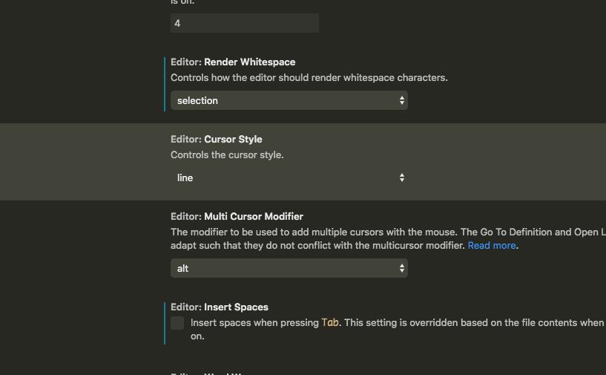This screenshot has width=606, height=375.
Task: Click the 'Editor: Insert Spaces' setting title
Action: point(219,307)
